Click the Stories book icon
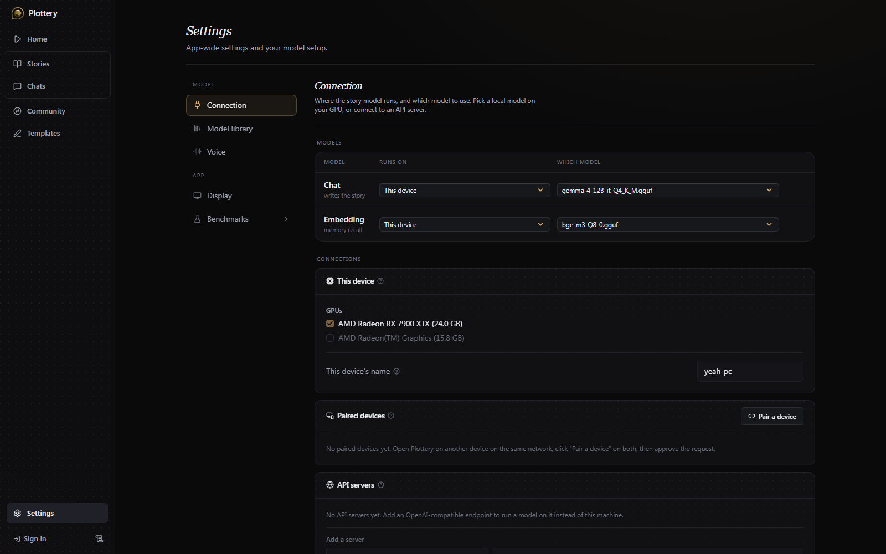 (18, 64)
